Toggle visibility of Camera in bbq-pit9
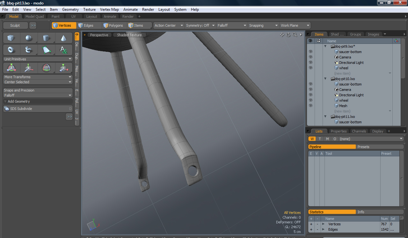Image resolution: width=408 pixels, height=238 pixels. coord(310,57)
